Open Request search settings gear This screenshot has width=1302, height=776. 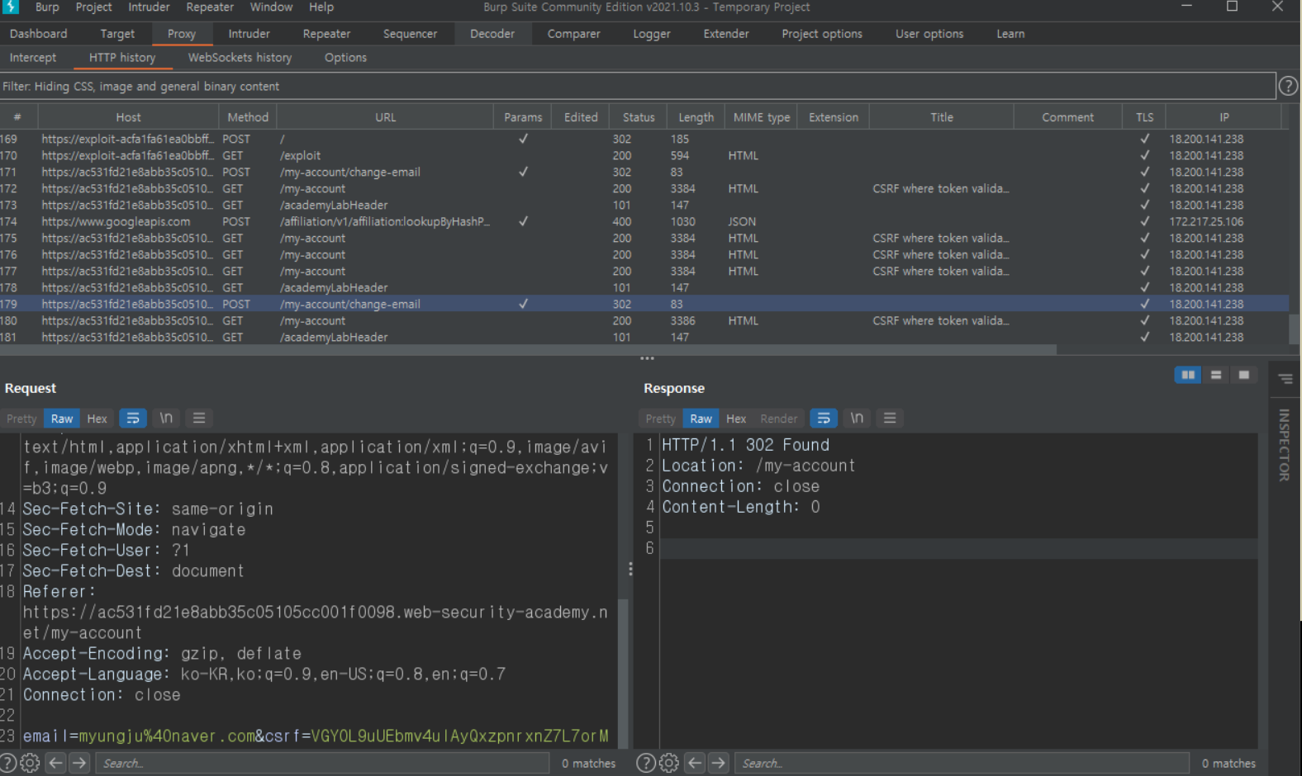(x=30, y=763)
